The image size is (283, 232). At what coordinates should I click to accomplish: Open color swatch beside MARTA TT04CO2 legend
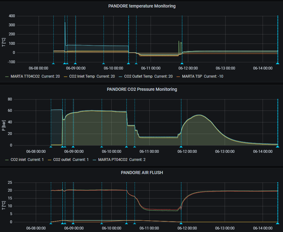[x=7, y=76]
